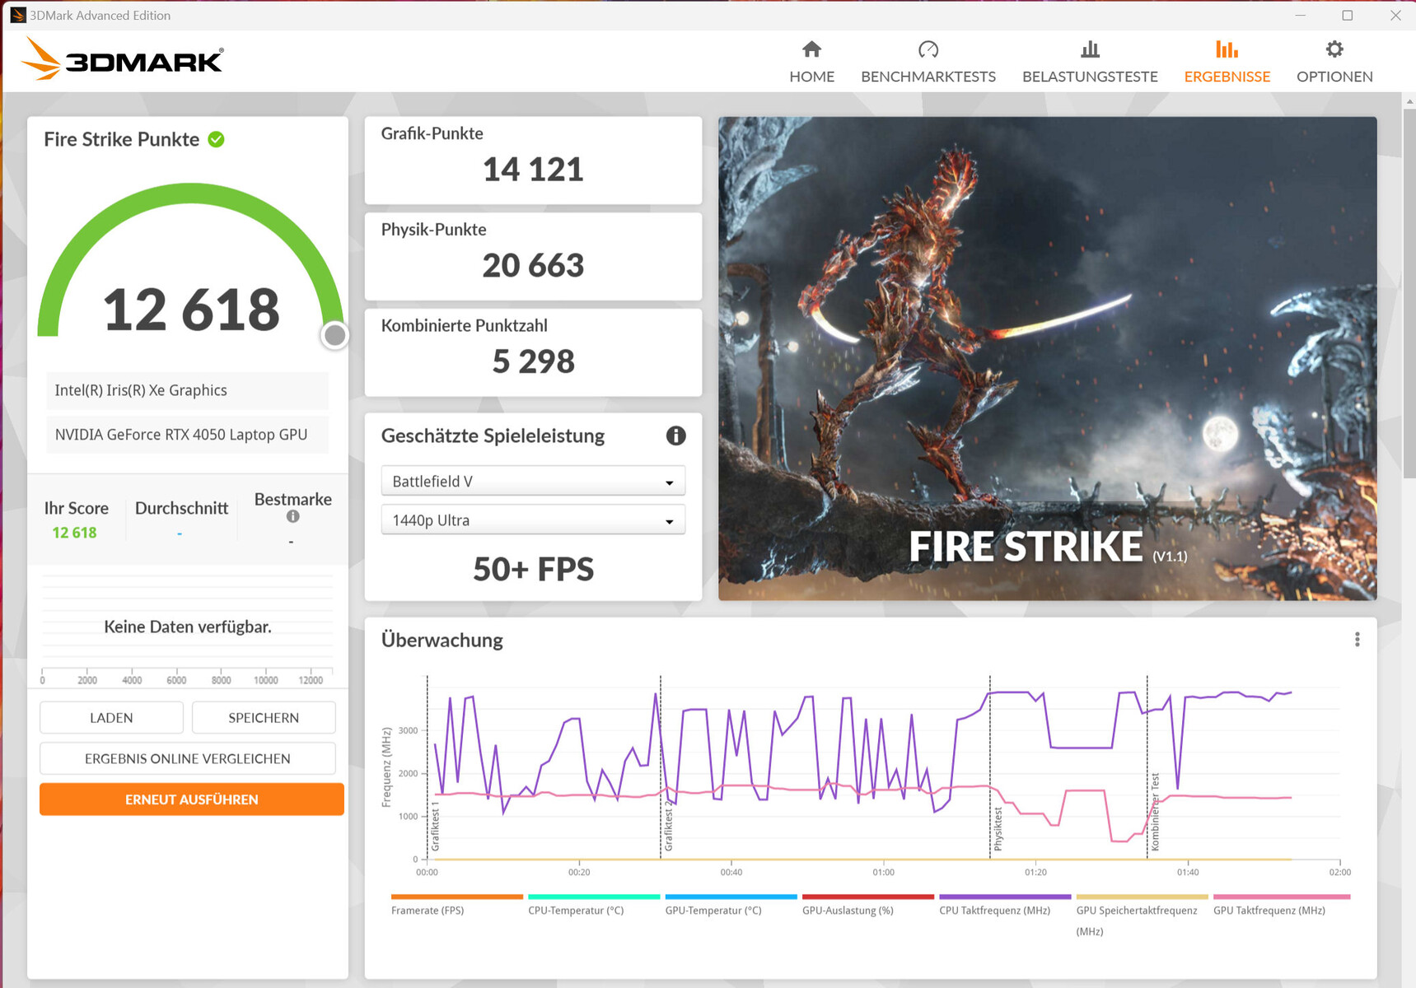Switch to the ERGEBNISSE tab label
This screenshot has width=1416, height=988.
coord(1227,77)
